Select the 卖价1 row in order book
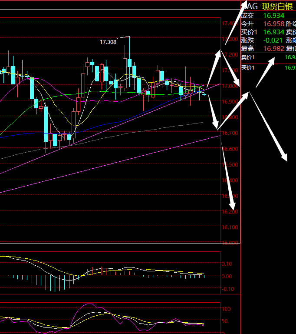Image resolution: width=296 pixels, height=334 pixels. [268, 57]
